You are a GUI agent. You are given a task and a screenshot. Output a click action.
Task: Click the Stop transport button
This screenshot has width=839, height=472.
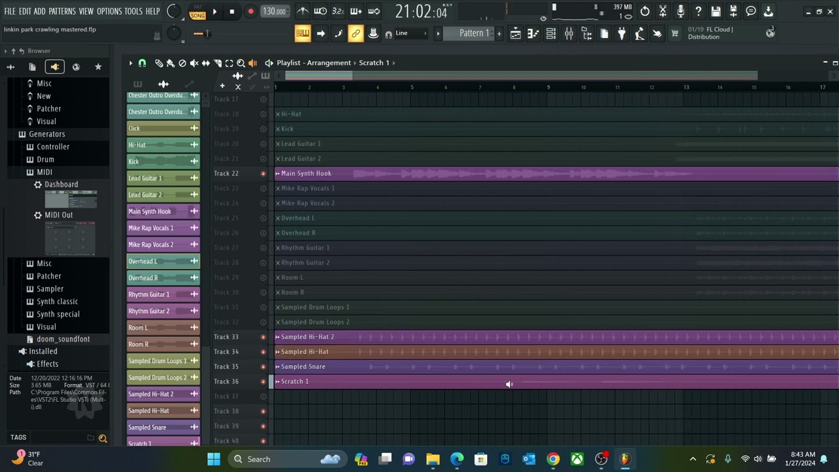231,11
